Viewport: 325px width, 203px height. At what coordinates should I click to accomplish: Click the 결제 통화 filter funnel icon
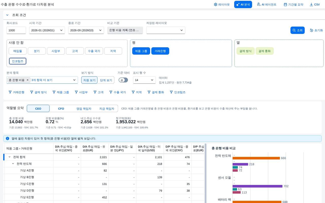pyautogui.click(x=149, y=92)
